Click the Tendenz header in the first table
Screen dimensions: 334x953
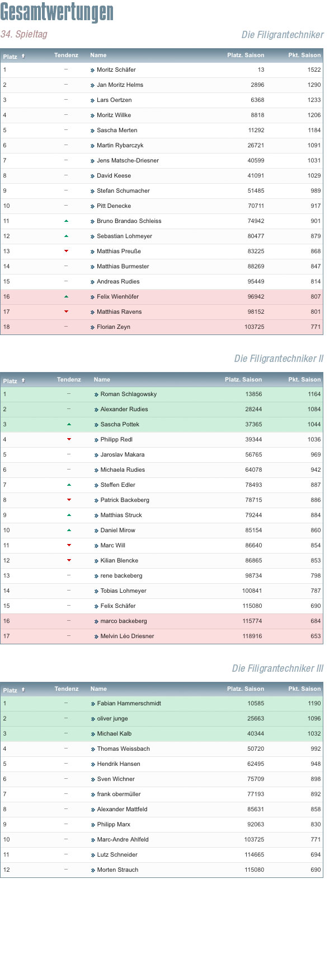66,55
